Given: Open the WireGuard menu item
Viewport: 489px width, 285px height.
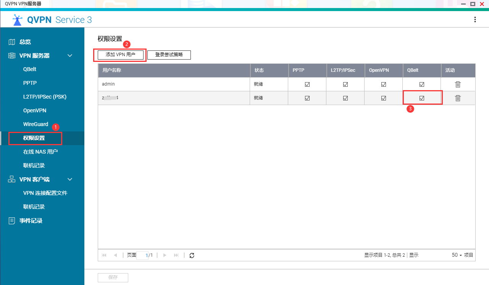Looking at the screenshot, I should [x=36, y=124].
